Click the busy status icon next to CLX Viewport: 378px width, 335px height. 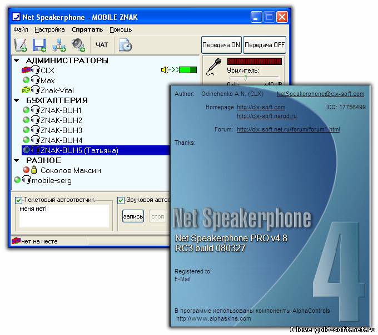26,70
